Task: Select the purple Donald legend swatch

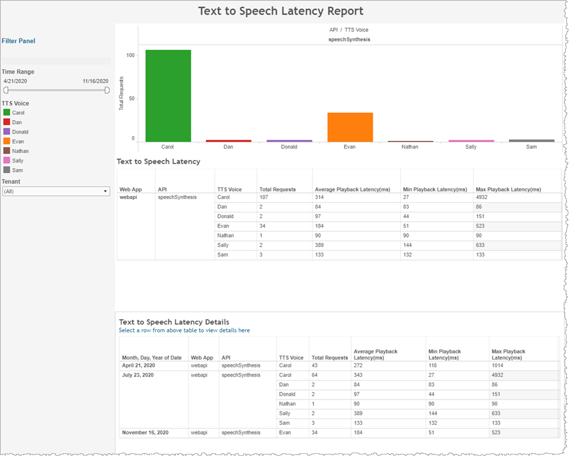Action: coord(7,132)
